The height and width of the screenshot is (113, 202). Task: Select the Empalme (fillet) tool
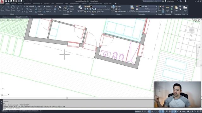[47, 9]
